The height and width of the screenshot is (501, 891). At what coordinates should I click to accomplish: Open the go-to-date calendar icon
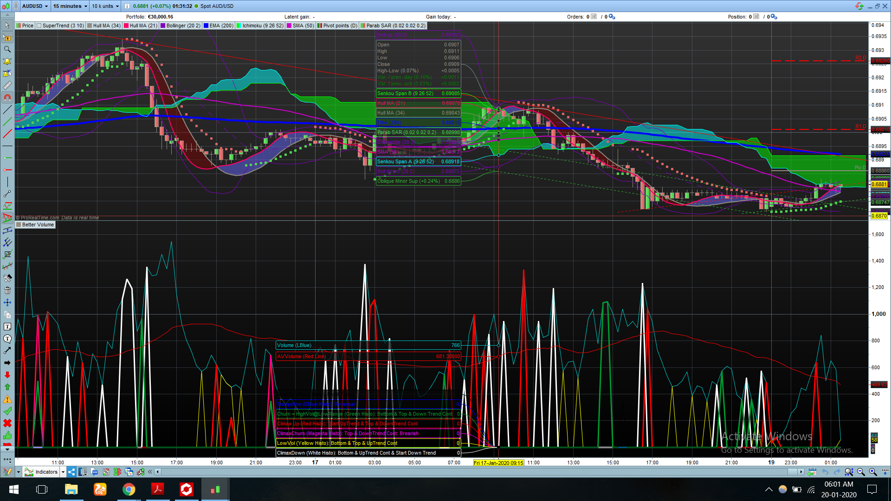(812, 472)
